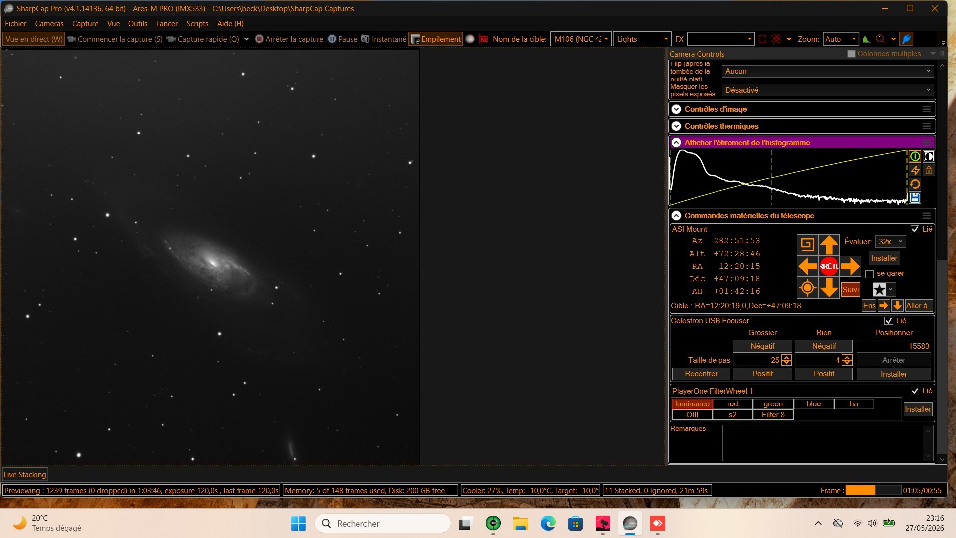Click the Grossier Négatif focuser button
Screen dimensions: 956x538
(762, 346)
